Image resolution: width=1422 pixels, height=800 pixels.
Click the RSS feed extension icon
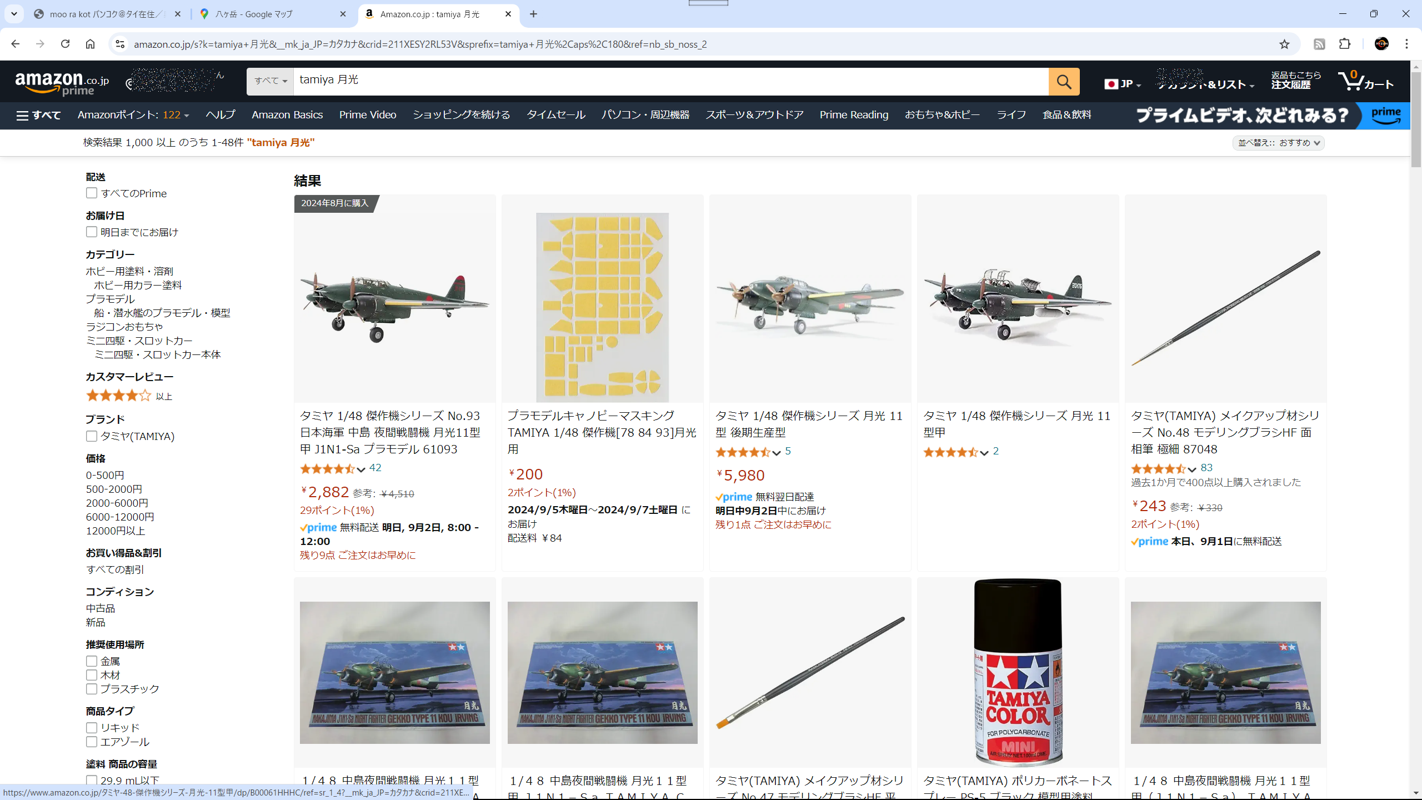pyautogui.click(x=1319, y=44)
